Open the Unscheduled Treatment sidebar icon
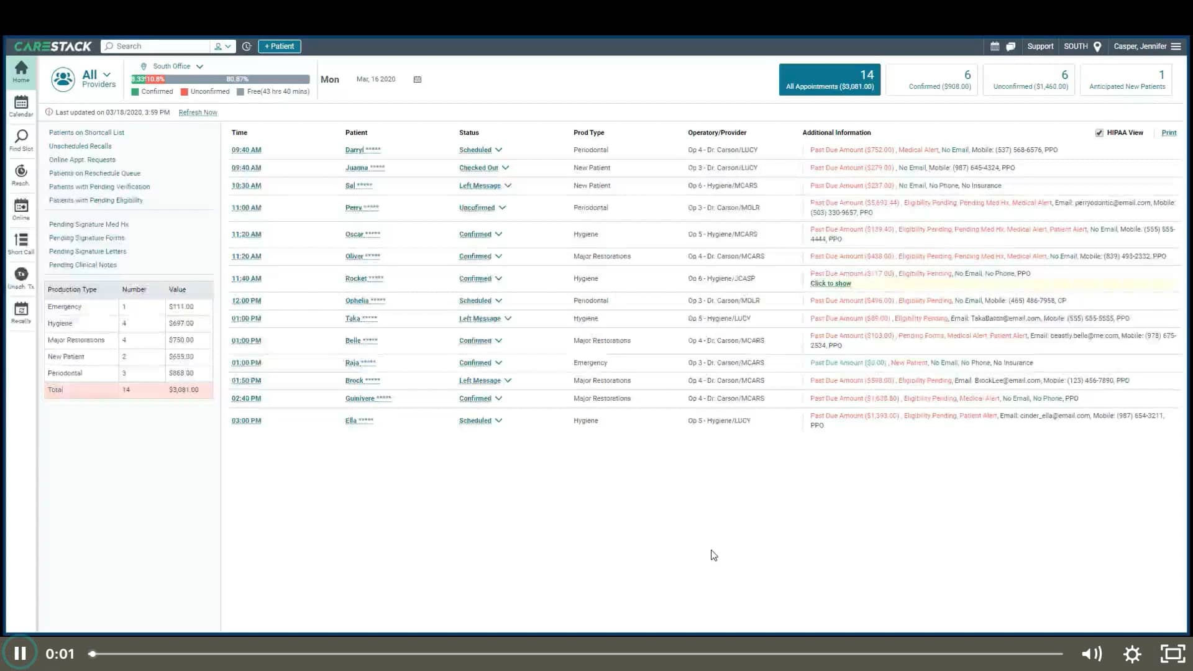The height and width of the screenshot is (671, 1193). 21,278
